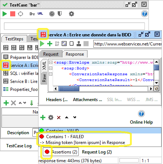The height and width of the screenshot is (164, 163).
Task: Collapse the soap:Body XML node
Action: coord(50,68)
